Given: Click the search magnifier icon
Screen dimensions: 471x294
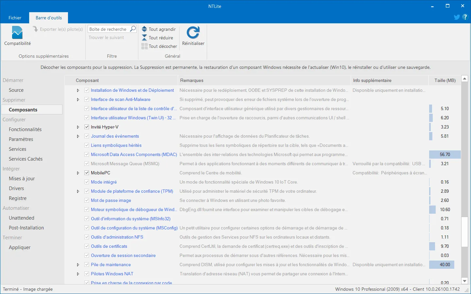Looking at the screenshot, I should (133, 29).
